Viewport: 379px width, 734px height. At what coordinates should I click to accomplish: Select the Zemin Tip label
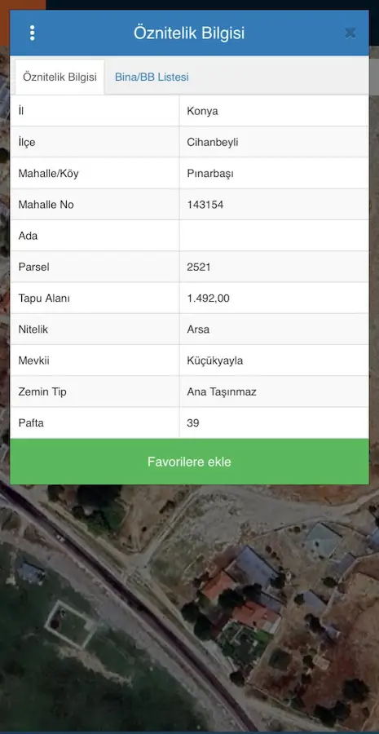tap(42, 391)
